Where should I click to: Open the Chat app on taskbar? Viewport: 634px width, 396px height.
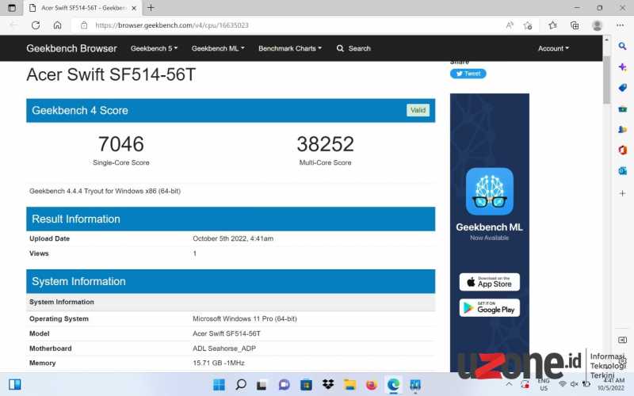(285, 384)
